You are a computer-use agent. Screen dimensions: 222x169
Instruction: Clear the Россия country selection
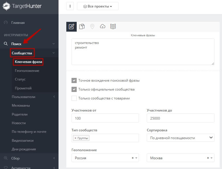coord(133,158)
